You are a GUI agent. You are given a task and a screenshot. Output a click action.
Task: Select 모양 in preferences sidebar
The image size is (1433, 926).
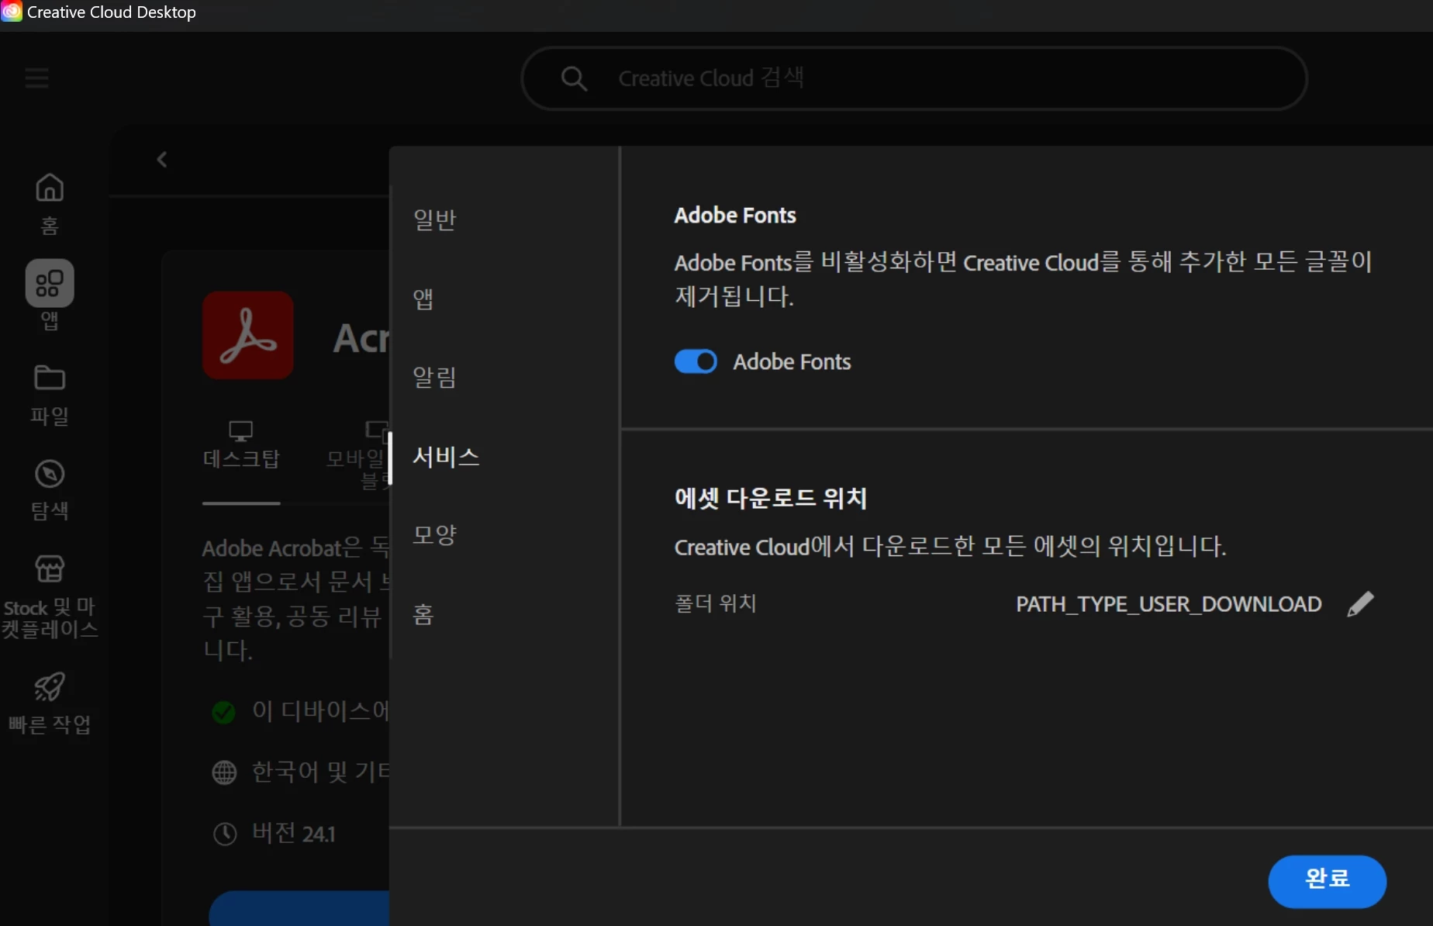[x=435, y=534]
